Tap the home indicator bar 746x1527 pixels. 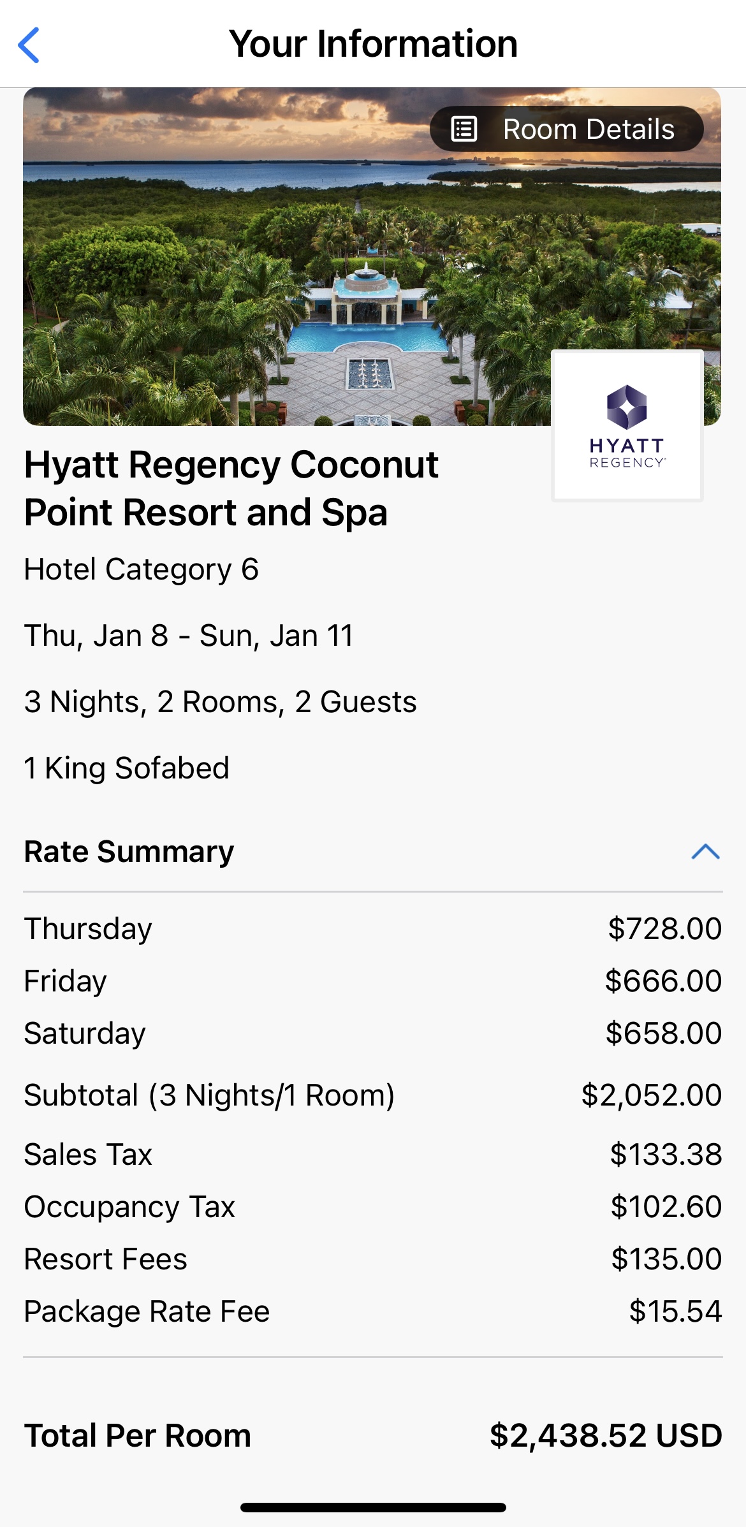tap(373, 1507)
